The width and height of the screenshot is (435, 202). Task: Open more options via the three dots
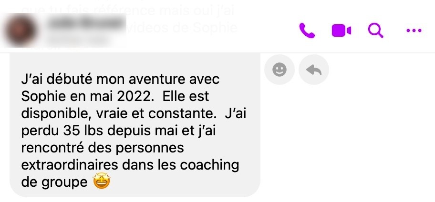(414, 30)
